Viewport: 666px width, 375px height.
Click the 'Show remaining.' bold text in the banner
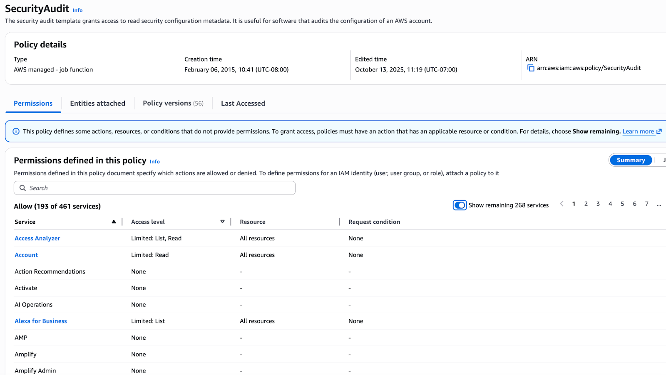tap(596, 131)
